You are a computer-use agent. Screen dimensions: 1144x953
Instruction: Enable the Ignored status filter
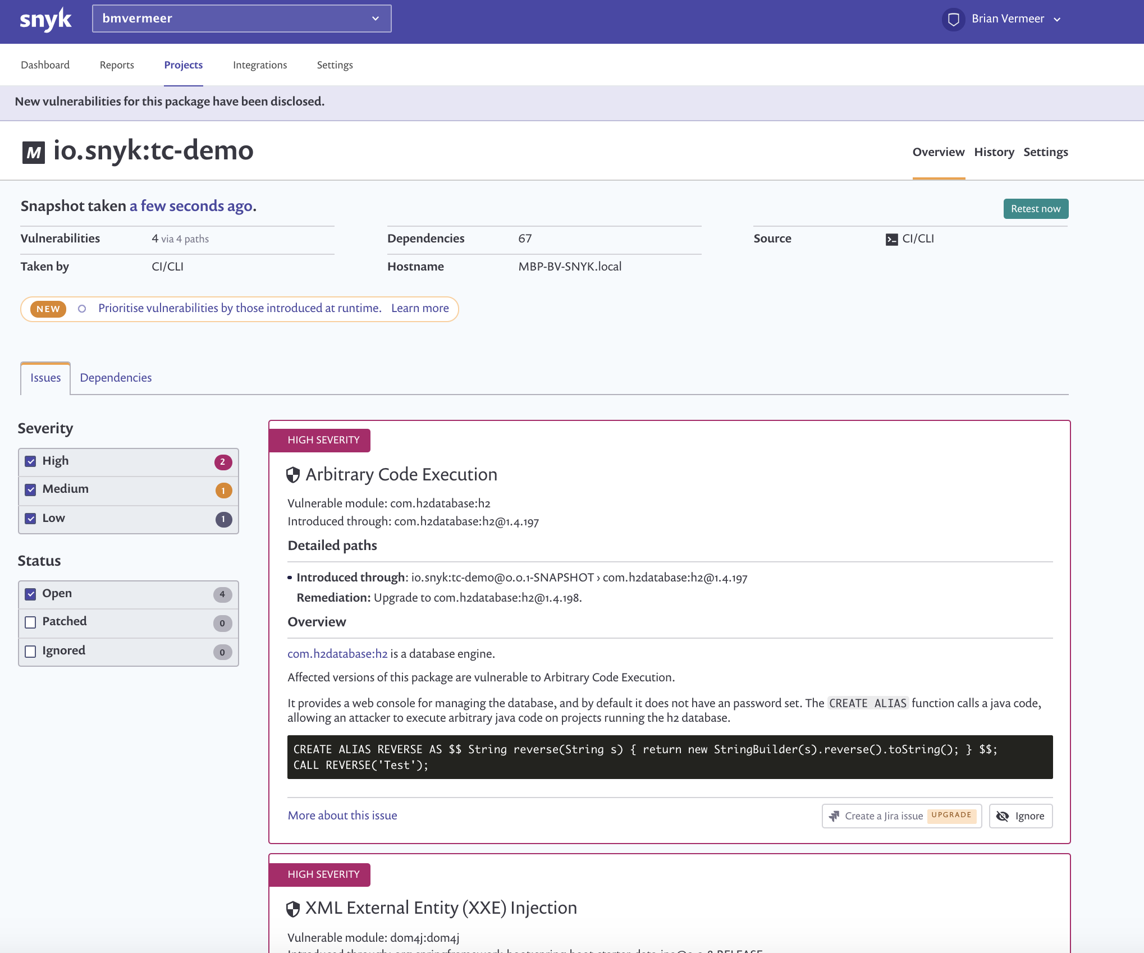tap(31, 651)
